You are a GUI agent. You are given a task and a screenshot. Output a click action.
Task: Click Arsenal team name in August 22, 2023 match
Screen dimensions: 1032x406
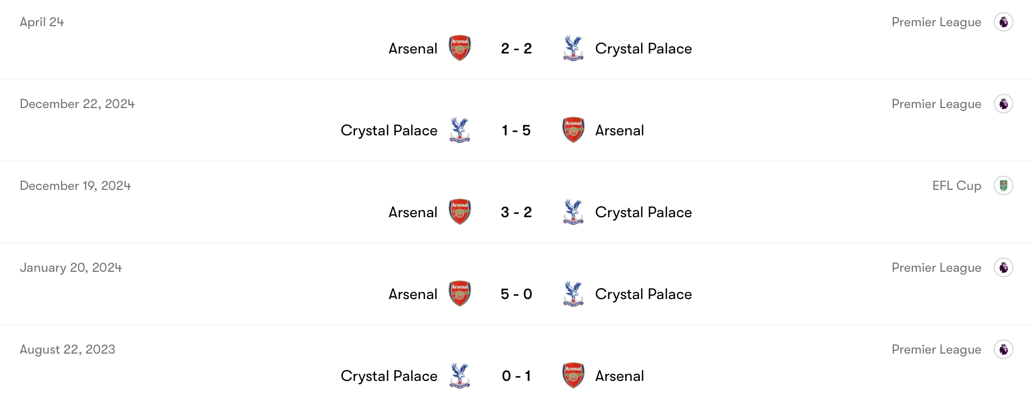coord(619,376)
